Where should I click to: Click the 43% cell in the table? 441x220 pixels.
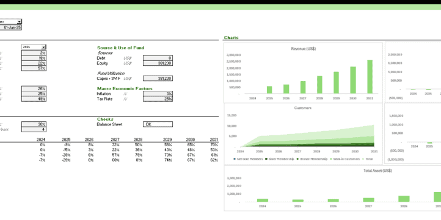click(168, 150)
